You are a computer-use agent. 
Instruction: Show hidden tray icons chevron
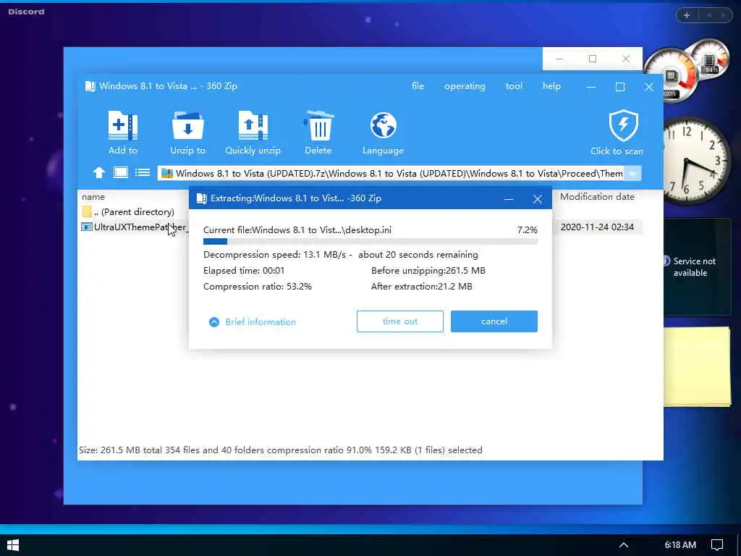point(624,545)
